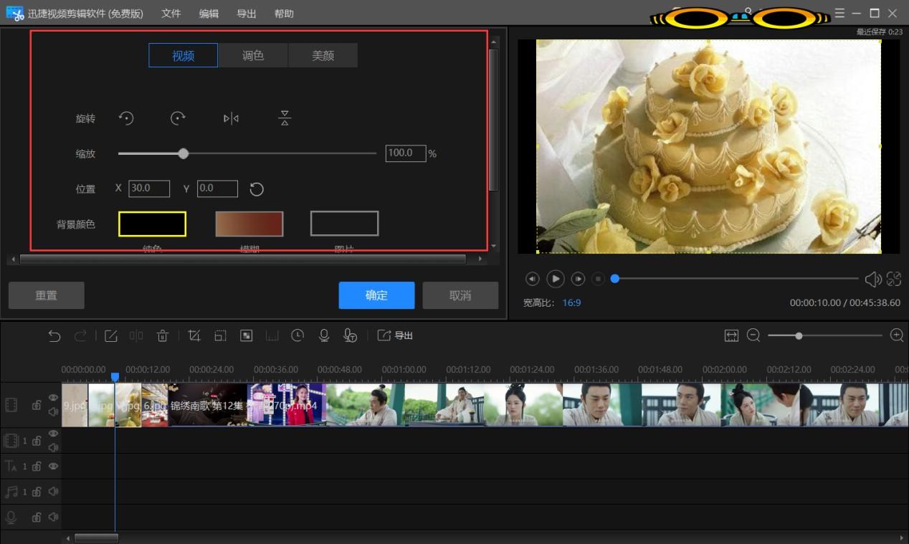
Task: Confirm changes with 确定 button
Action: coord(376,295)
